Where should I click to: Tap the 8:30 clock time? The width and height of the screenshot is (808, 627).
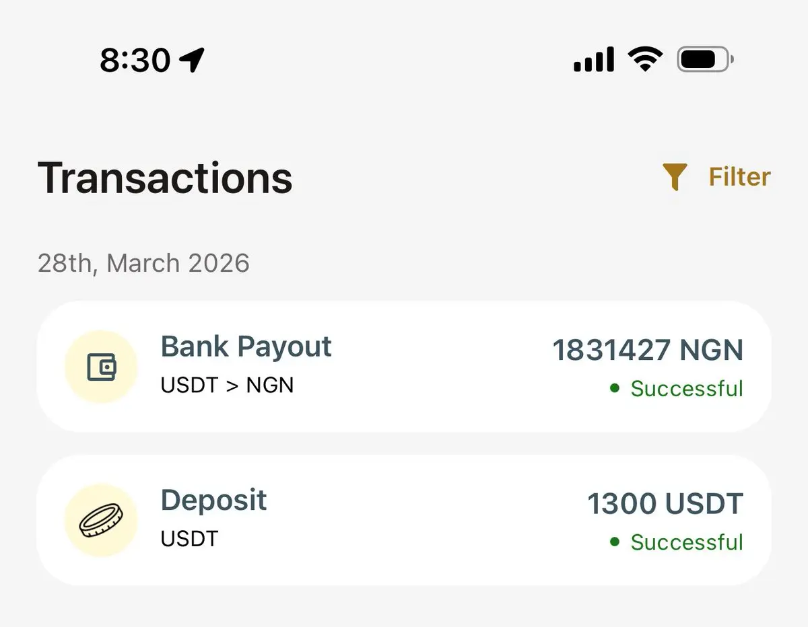pyautogui.click(x=135, y=61)
